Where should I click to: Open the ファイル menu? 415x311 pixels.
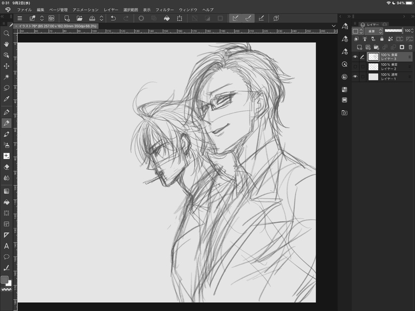(x=24, y=10)
